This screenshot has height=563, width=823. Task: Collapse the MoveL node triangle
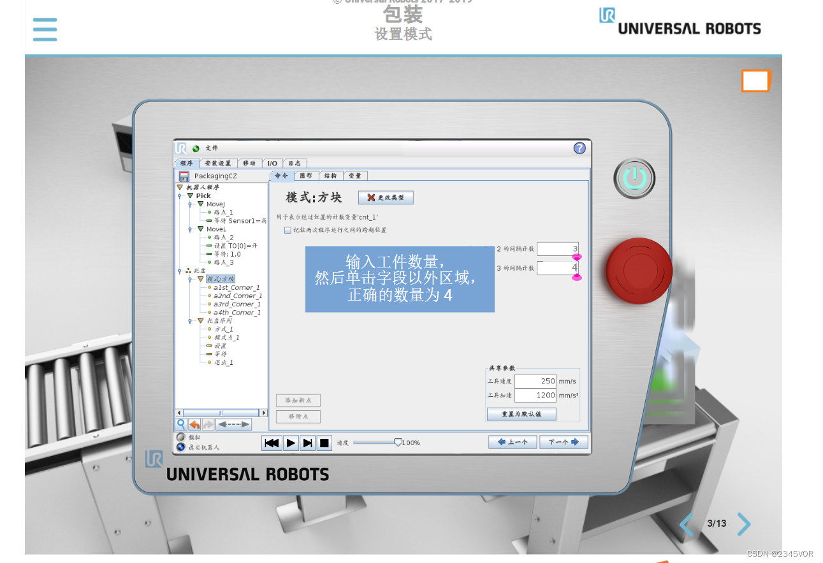[200, 229]
